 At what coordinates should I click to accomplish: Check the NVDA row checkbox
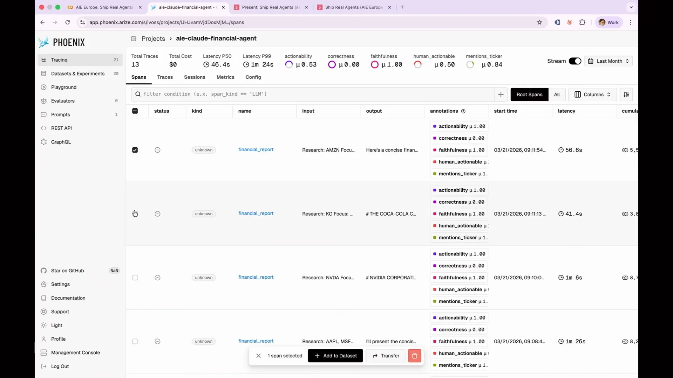coord(135,278)
